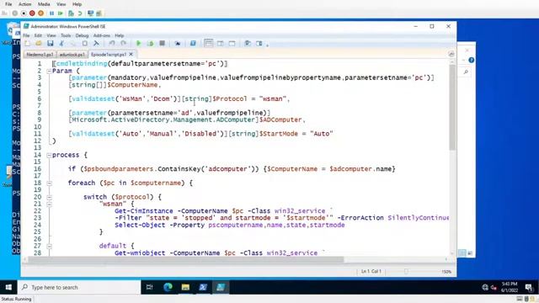Pause the virtual machine

(51, 13)
